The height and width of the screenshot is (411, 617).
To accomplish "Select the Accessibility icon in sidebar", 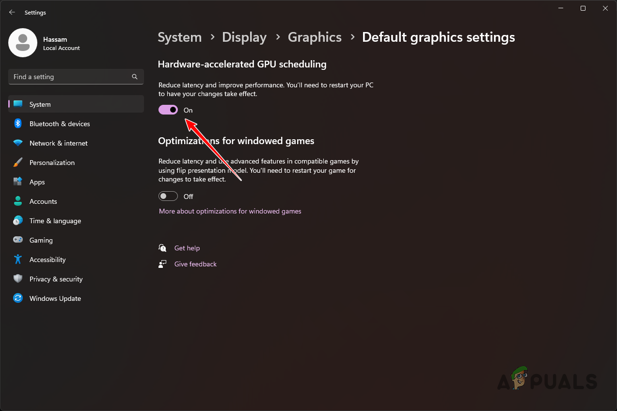I will pyautogui.click(x=17, y=259).
